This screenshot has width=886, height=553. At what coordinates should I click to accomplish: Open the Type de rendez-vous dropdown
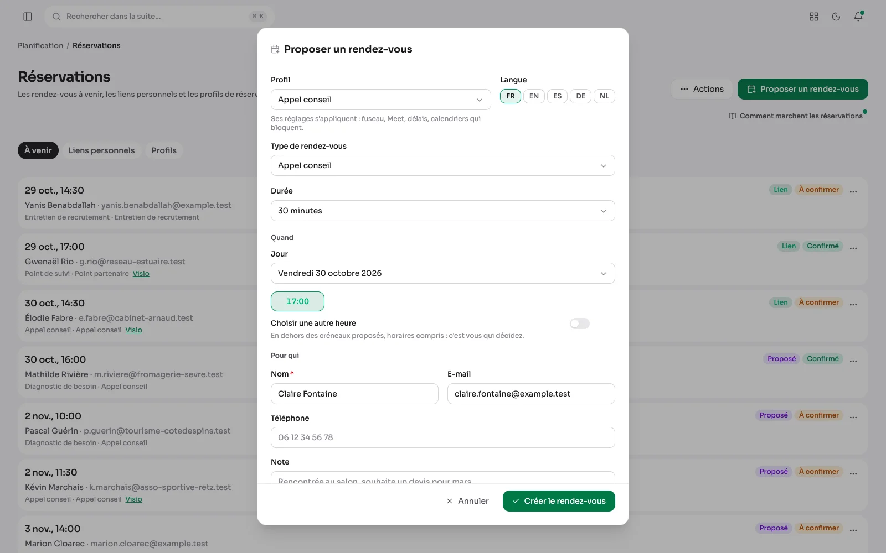coord(443,165)
